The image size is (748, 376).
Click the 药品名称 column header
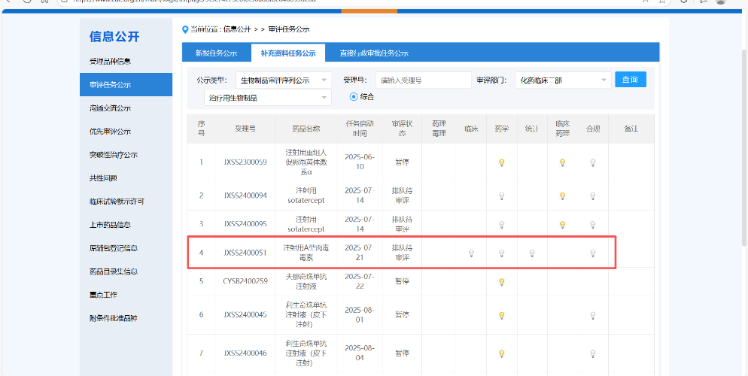306,129
